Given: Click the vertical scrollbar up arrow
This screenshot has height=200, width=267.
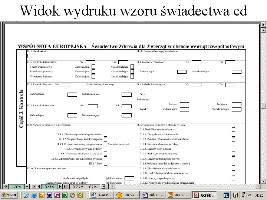Looking at the screenshot, I should click(x=264, y=30).
